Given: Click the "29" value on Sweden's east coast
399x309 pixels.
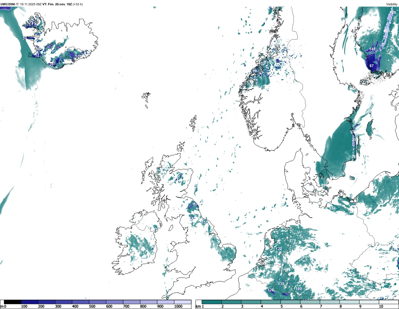Looking at the screenshot, I should (x=353, y=157).
